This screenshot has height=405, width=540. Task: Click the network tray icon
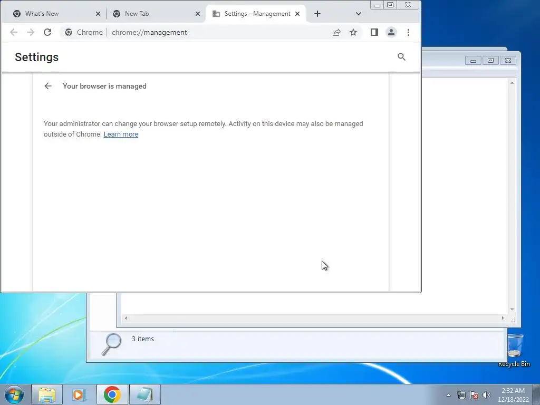tap(461, 395)
